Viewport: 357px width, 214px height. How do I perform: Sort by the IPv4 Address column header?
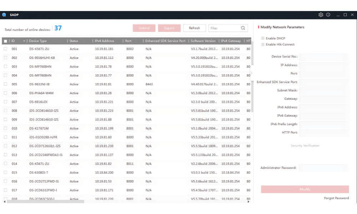pyautogui.click(x=104, y=41)
